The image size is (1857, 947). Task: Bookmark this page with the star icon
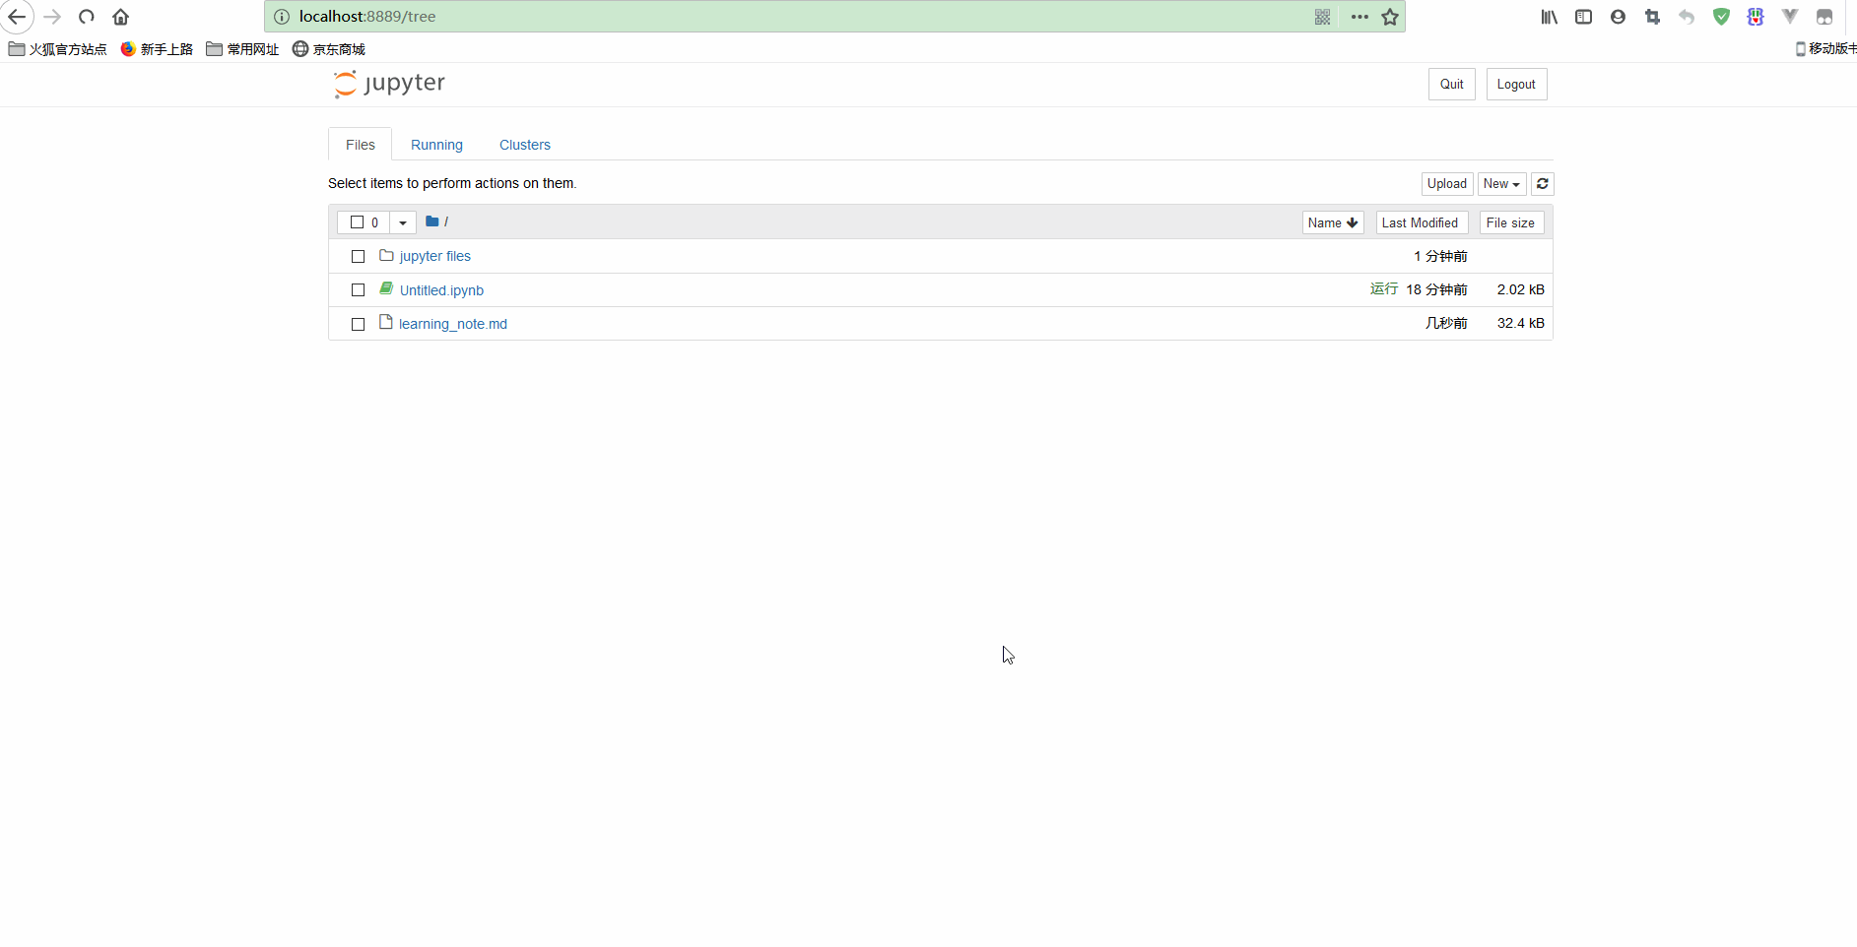click(x=1389, y=17)
